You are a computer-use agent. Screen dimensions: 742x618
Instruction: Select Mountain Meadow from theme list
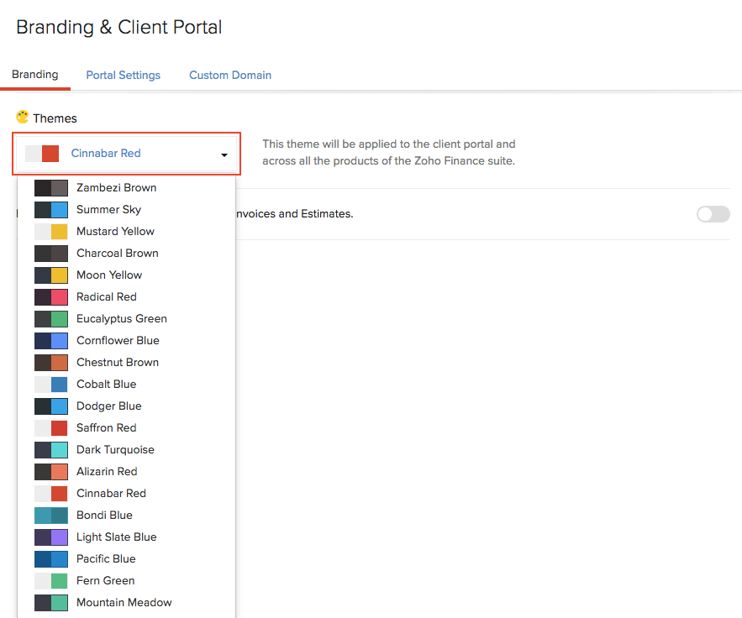tap(124, 602)
